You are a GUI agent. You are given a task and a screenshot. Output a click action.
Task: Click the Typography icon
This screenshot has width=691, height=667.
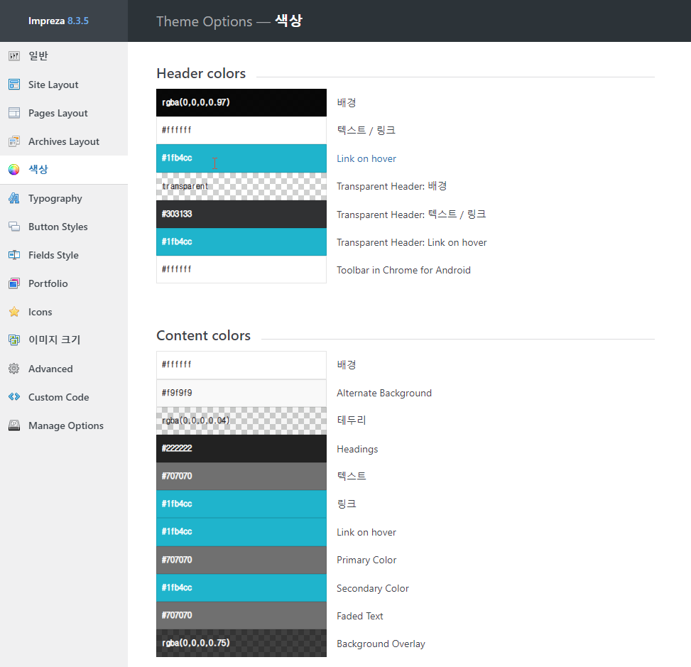click(x=14, y=198)
